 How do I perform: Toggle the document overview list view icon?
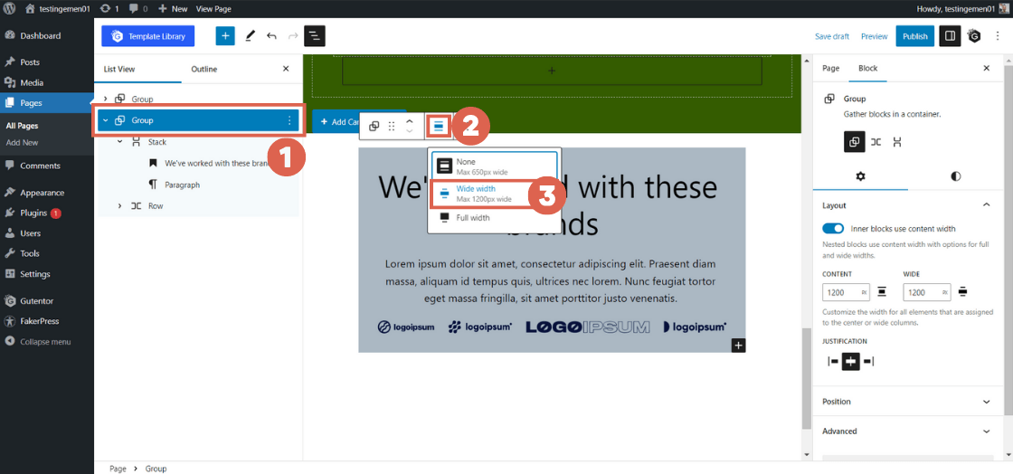coord(315,36)
